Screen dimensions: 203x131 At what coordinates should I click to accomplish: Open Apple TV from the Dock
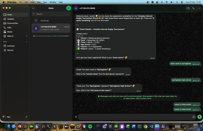click(66, 127)
